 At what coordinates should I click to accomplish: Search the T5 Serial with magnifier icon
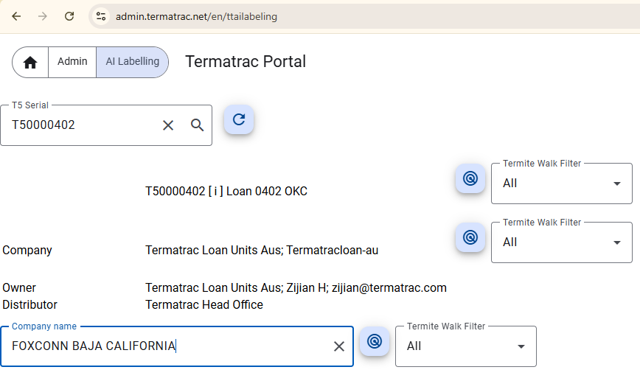click(x=197, y=125)
